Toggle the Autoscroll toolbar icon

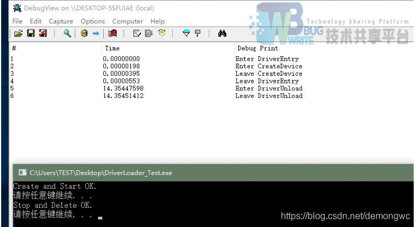[198, 33]
